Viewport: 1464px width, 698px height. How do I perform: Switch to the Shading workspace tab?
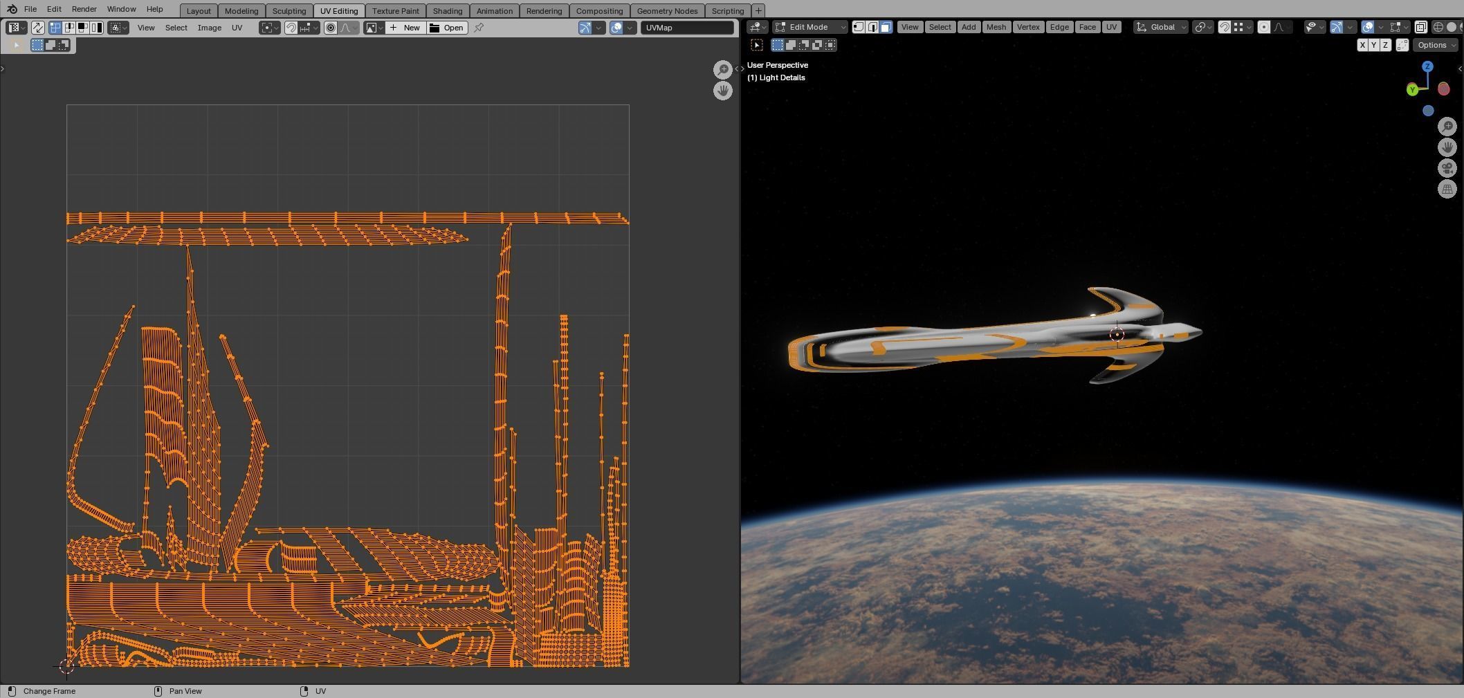pos(448,10)
